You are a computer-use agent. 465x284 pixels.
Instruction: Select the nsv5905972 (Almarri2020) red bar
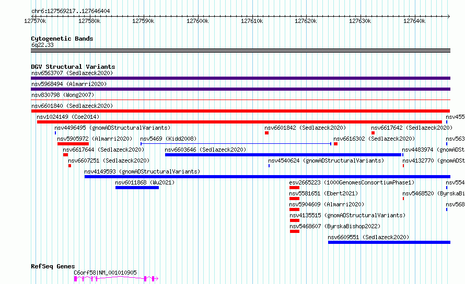(x=73, y=144)
